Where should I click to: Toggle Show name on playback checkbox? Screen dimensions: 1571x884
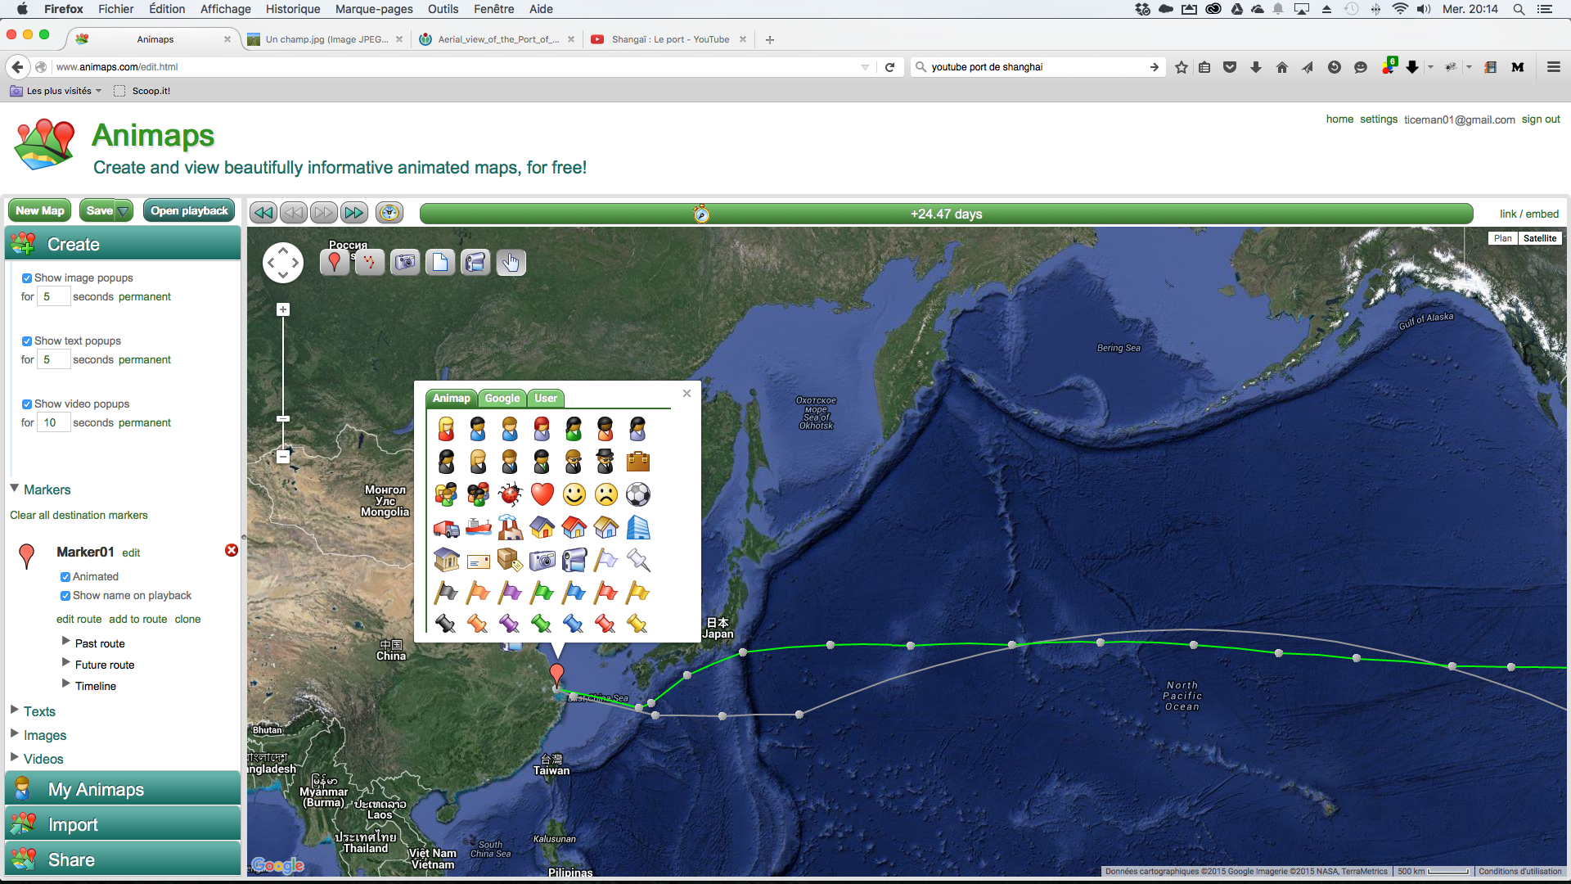coord(65,596)
